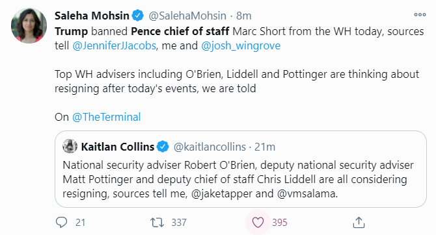
Task: Like the tweet with the heart icon
Action: point(258,222)
